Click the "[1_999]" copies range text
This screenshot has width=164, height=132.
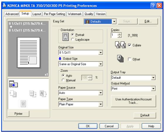click(133, 35)
